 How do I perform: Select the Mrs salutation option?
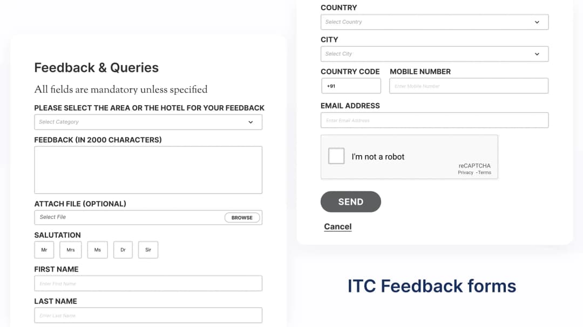point(70,249)
